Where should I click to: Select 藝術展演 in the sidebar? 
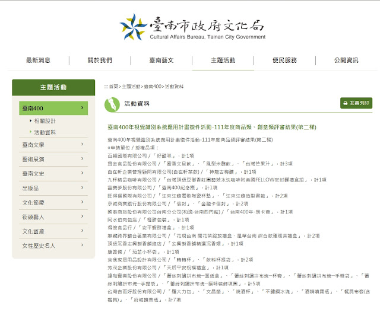click(x=53, y=160)
